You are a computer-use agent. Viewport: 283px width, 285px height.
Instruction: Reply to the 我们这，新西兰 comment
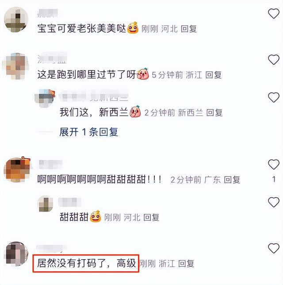coord(214,113)
